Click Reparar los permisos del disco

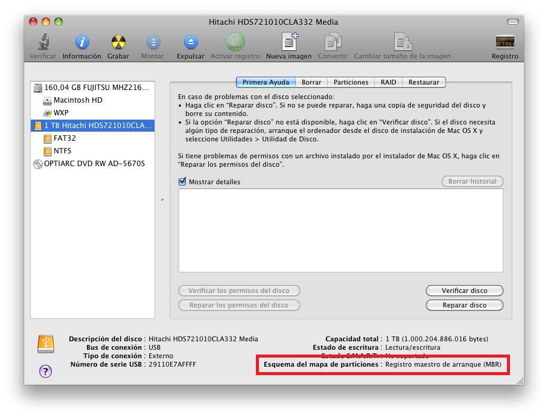239,305
